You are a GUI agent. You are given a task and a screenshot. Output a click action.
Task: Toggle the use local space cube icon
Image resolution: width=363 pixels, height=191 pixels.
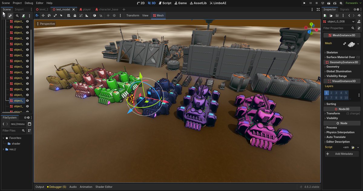(x=94, y=15)
